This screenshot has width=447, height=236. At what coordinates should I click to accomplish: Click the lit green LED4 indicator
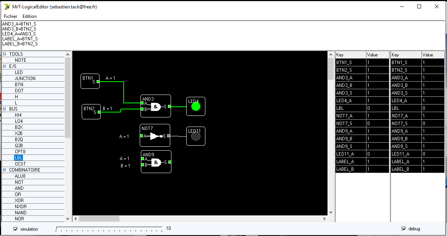point(196,106)
